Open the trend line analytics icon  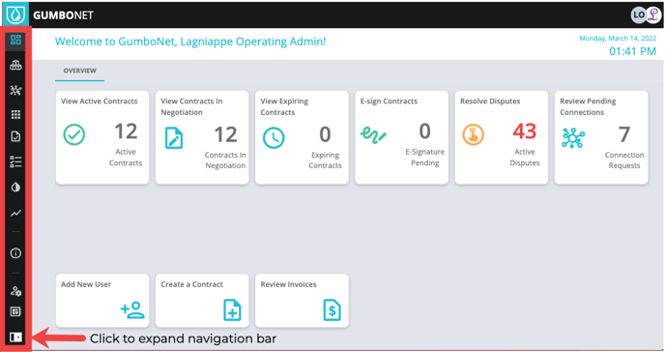pyautogui.click(x=15, y=213)
